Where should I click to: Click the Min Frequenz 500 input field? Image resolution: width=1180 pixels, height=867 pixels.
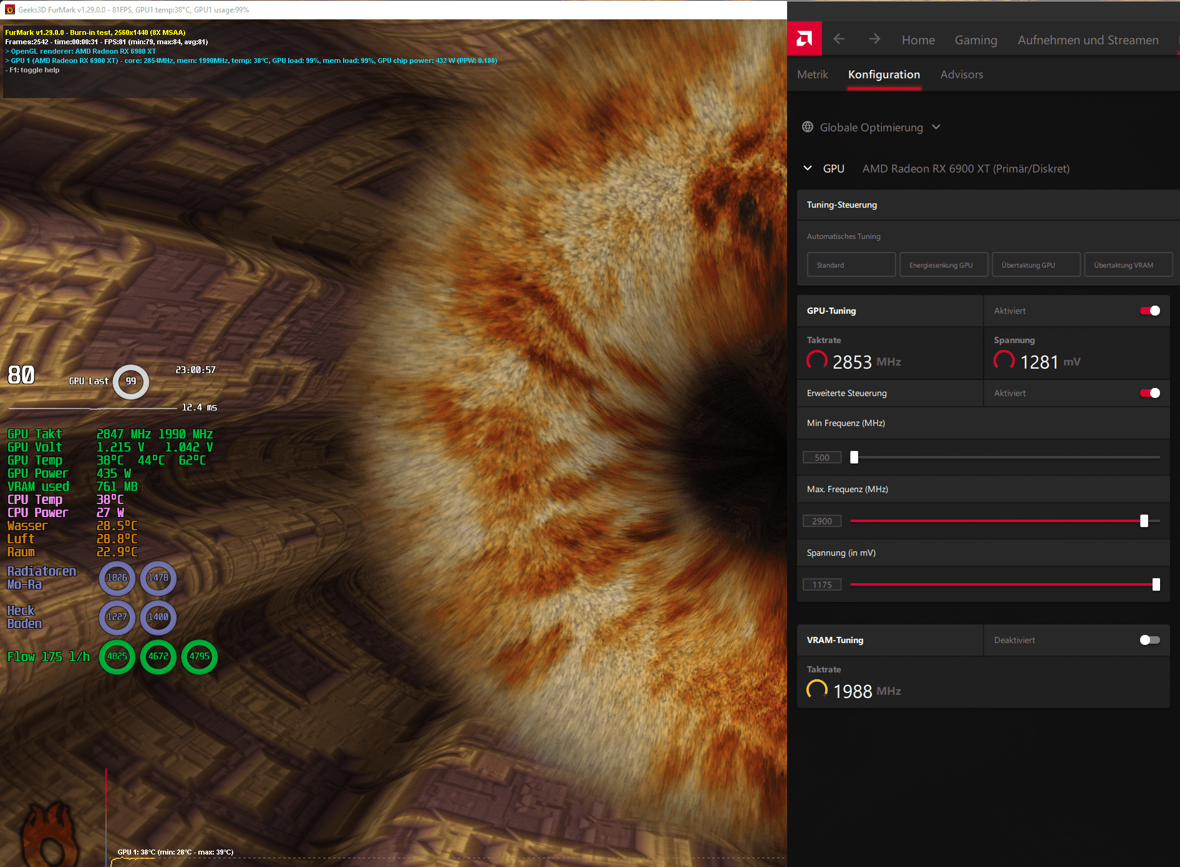coord(822,457)
